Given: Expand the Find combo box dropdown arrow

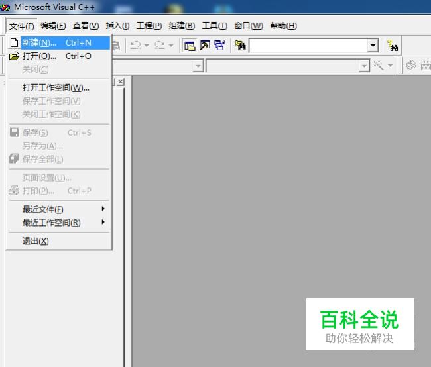Looking at the screenshot, I should point(373,46).
